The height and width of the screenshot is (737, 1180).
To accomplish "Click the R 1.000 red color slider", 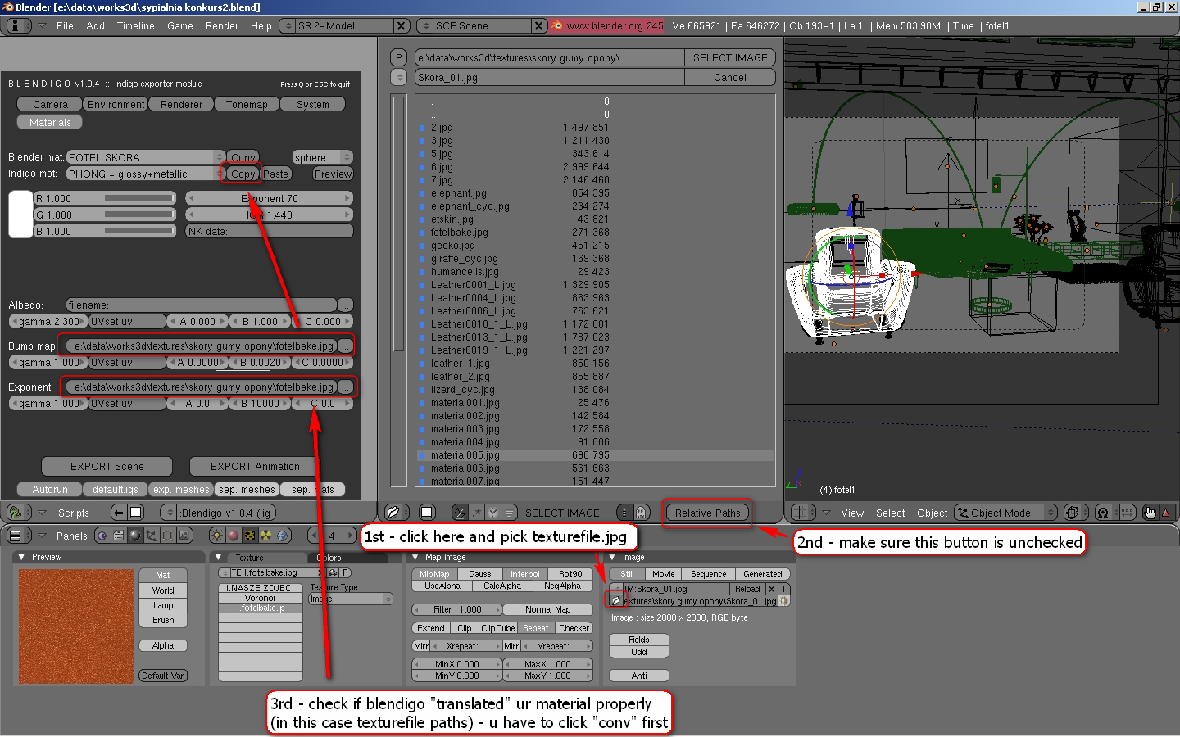I will [105, 198].
